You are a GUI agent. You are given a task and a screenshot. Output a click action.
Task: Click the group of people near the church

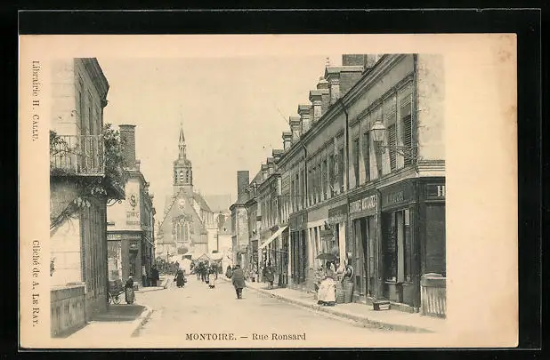[x=205, y=271]
